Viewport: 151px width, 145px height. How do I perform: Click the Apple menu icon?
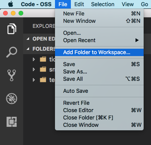coord(10,4)
